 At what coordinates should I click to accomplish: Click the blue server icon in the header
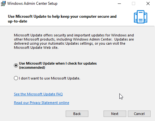tap(140, 17)
